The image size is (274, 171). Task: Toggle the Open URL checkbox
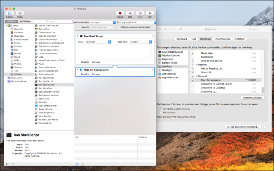click(192, 72)
